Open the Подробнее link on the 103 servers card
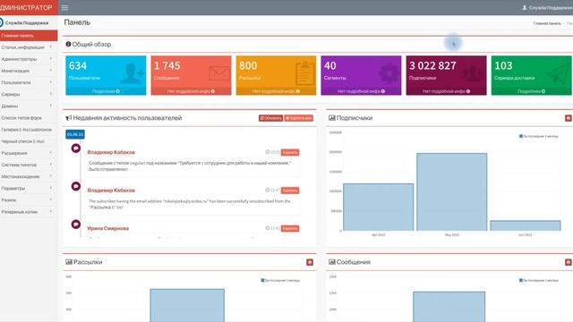This screenshot has width=573, height=322. pyautogui.click(x=531, y=91)
